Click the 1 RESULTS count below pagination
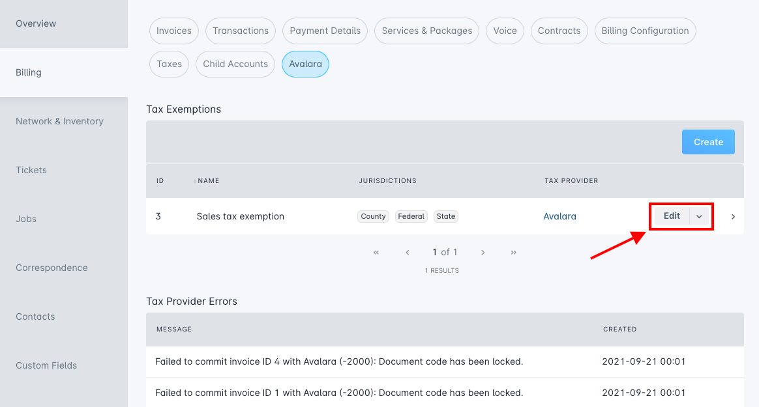The image size is (759, 407). point(442,271)
